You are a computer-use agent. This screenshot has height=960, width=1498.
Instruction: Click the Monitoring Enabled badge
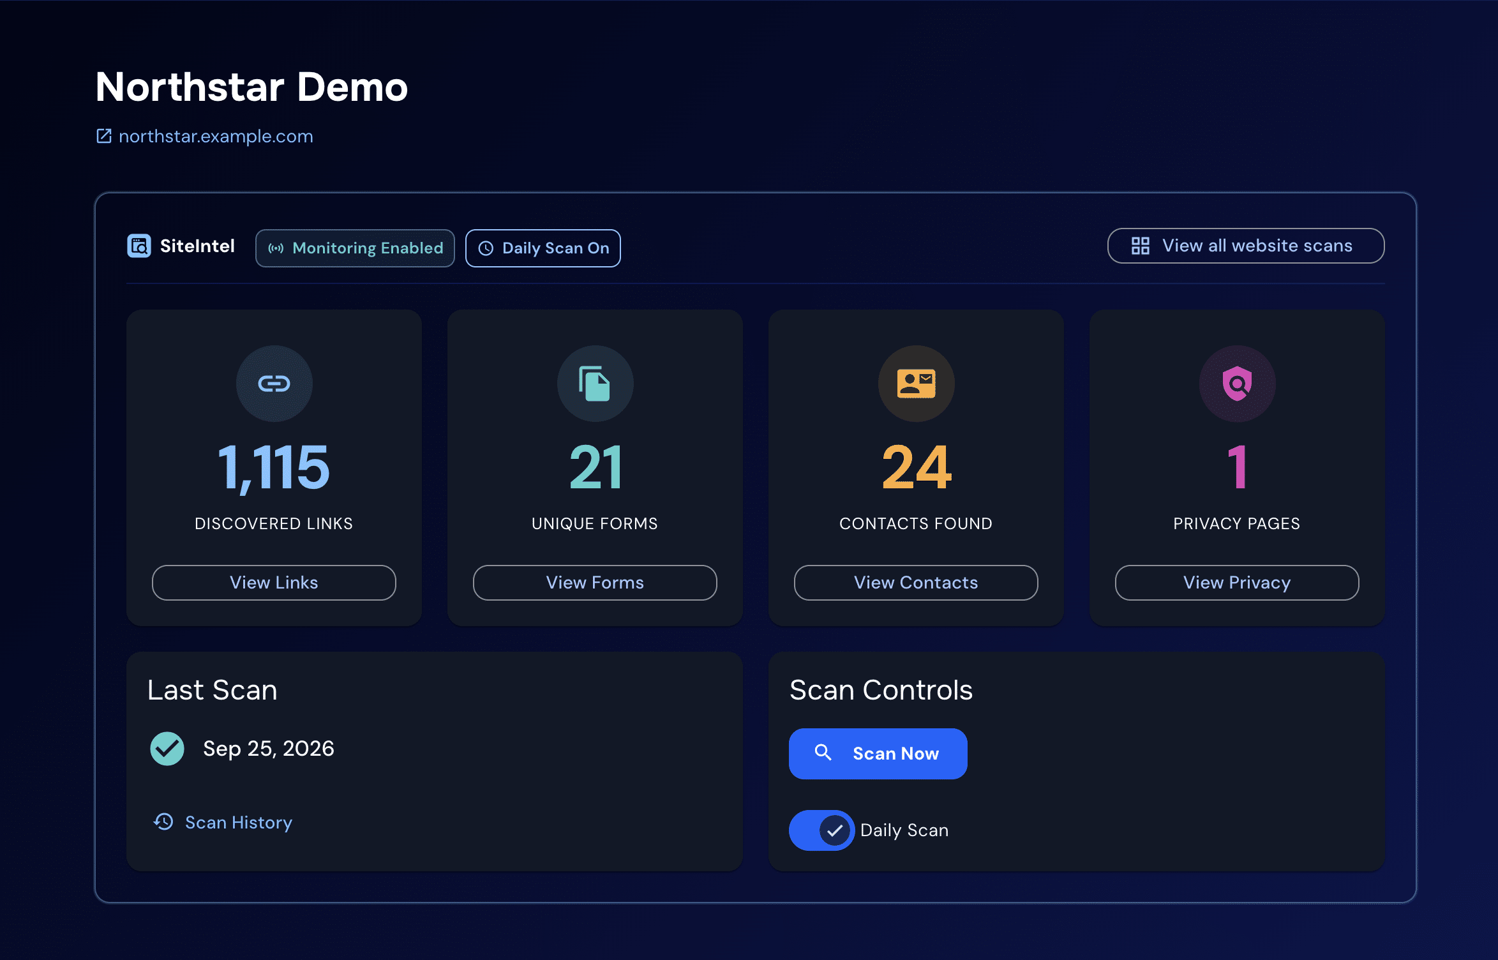[x=355, y=248]
